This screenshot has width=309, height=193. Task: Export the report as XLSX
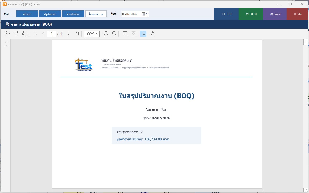pyautogui.click(x=251, y=14)
